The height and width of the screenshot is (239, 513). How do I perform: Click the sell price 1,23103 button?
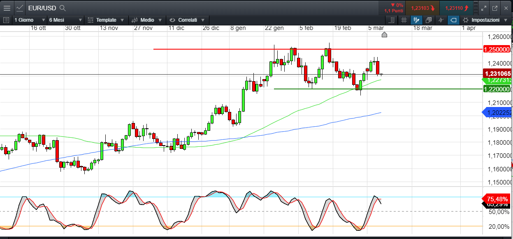pos(422,8)
